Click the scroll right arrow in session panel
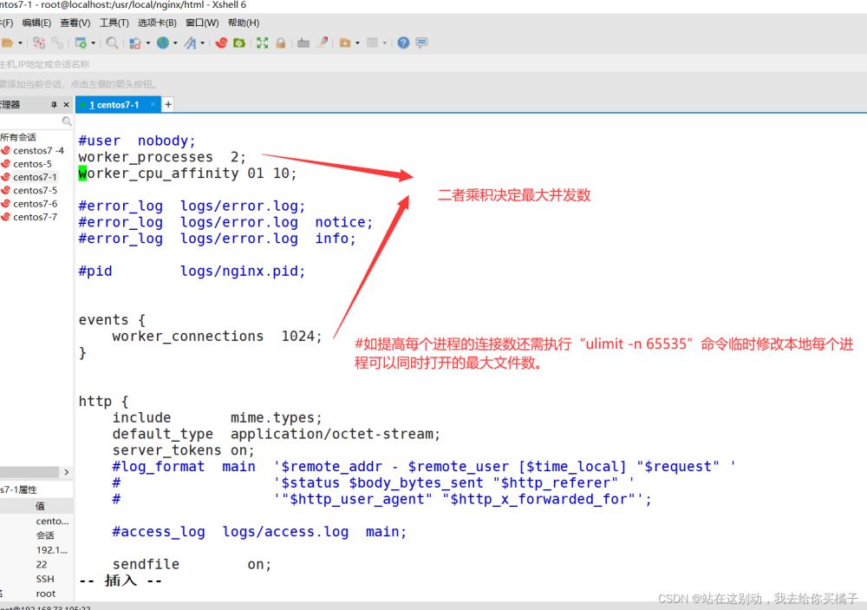 pos(67,472)
